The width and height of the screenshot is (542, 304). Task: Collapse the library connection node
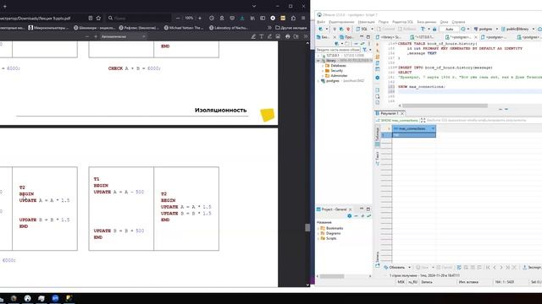coord(318,61)
